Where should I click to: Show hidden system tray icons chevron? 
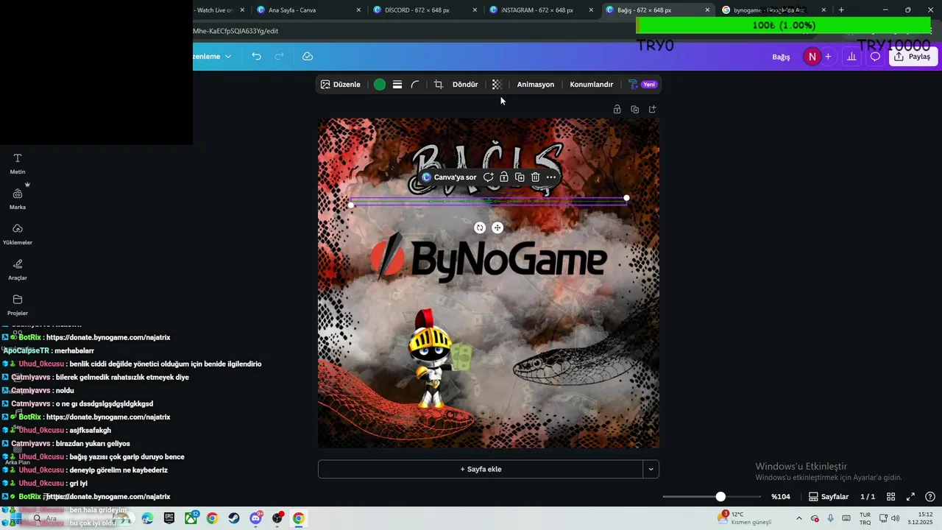799,518
